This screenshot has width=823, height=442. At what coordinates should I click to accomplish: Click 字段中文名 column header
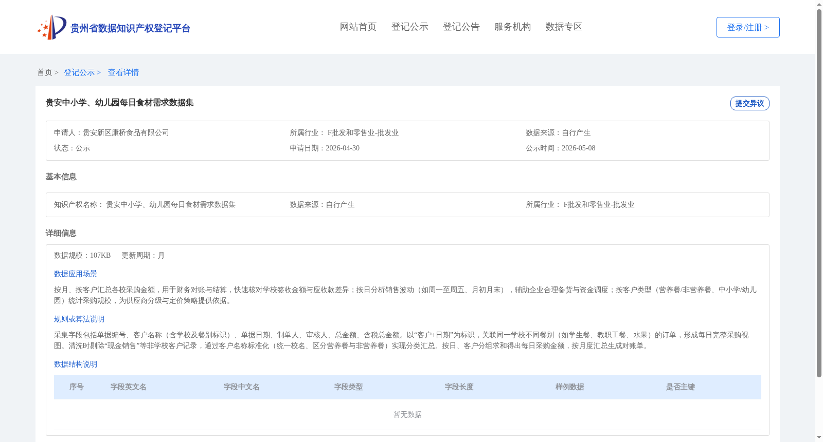click(x=242, y=387)
